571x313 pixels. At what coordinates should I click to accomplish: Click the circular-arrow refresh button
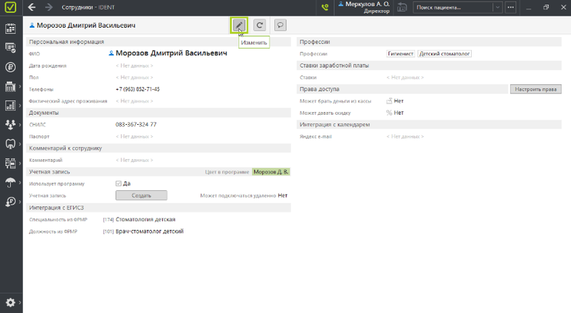point(260,25)
